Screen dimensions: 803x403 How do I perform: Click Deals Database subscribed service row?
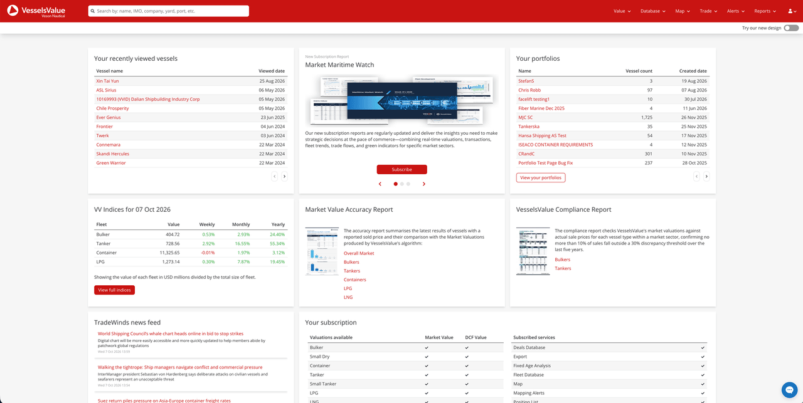point(609,347)
